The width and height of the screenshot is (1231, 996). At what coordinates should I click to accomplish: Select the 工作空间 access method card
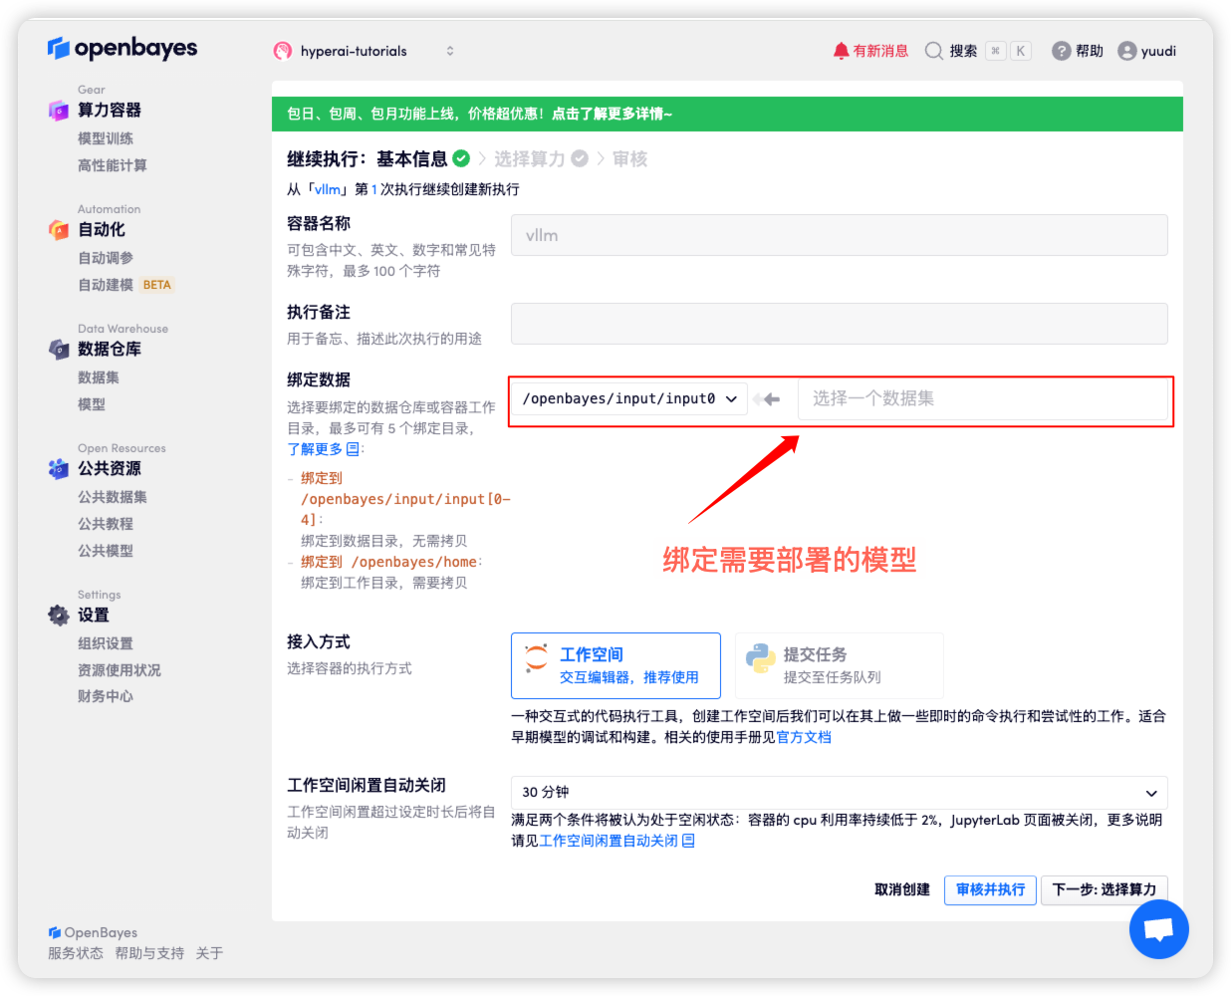coord(615,664)
